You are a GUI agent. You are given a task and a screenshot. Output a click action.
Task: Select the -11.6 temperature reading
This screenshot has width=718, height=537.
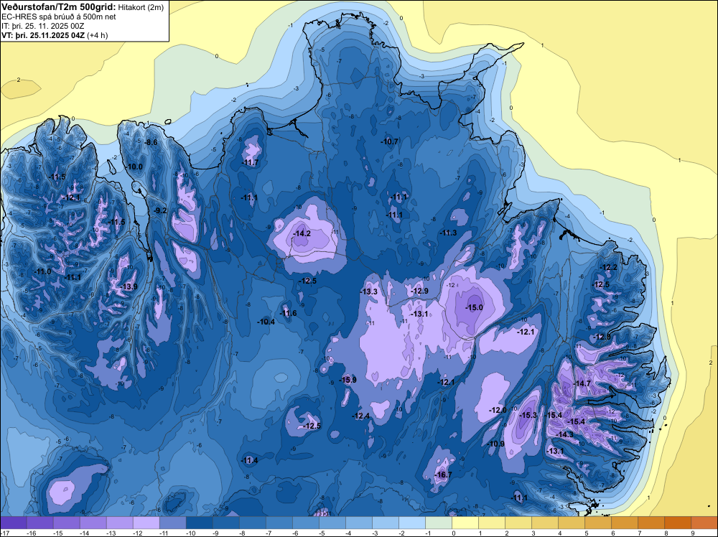(x=288, y=313)
